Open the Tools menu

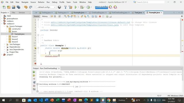(x=75, y=2)
